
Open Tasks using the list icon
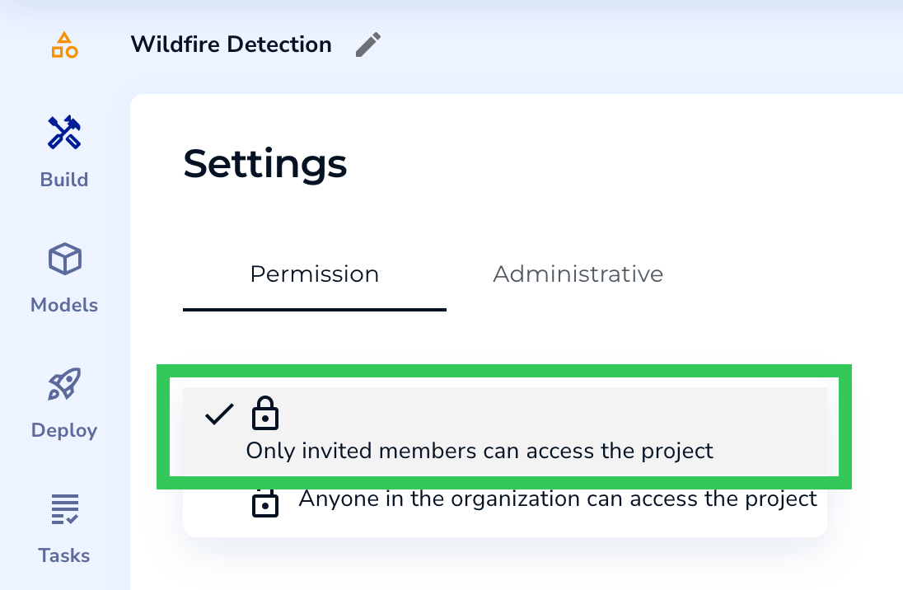click(x=64, y=508)
